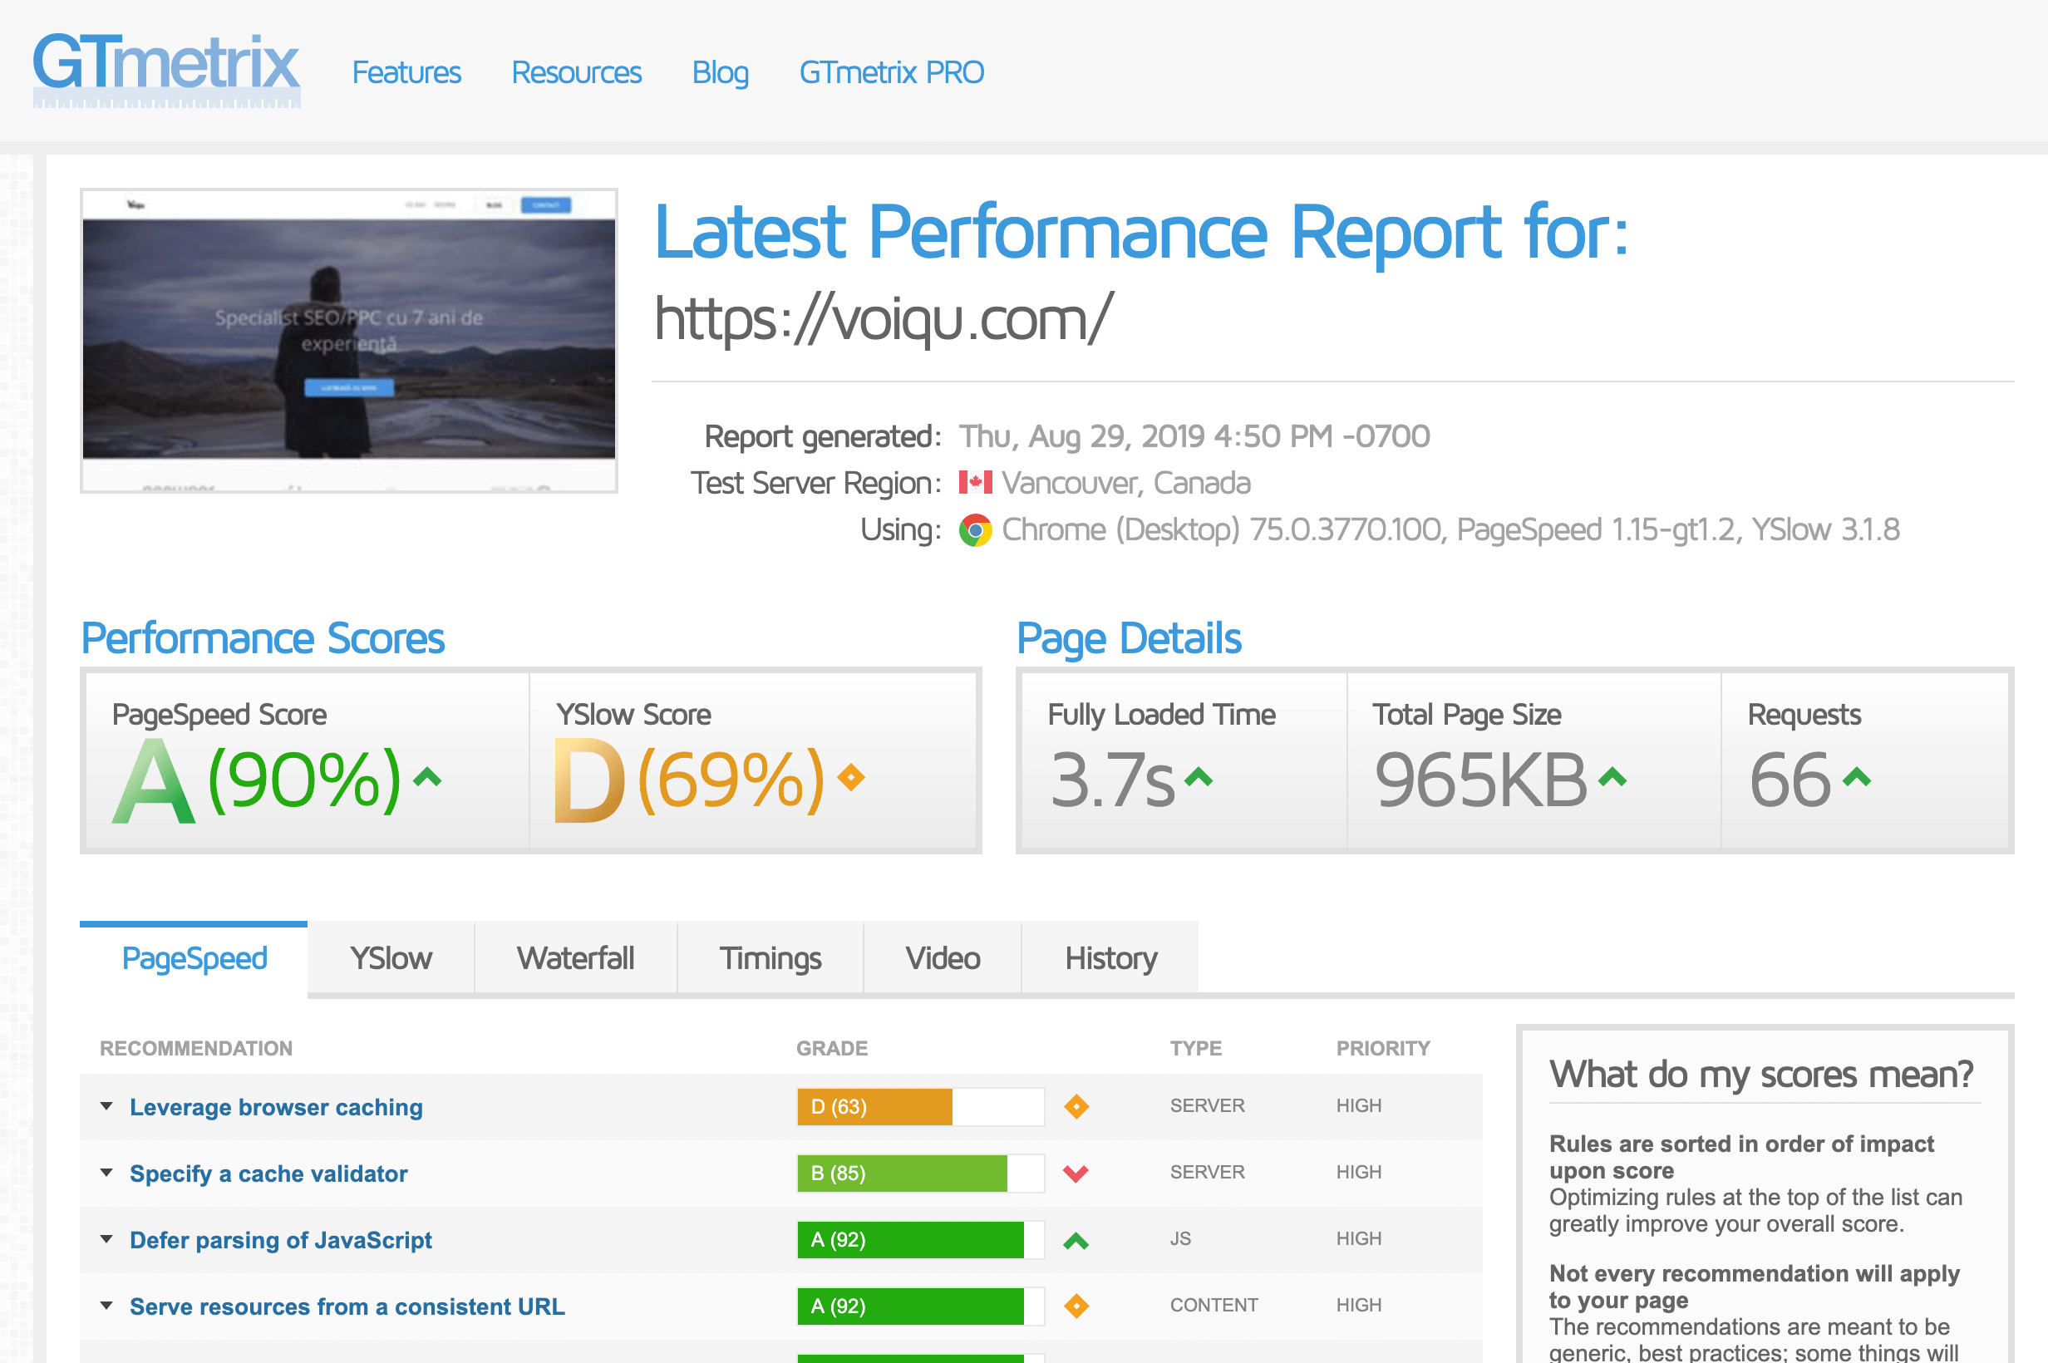The width and height of the screenshot is (2048, 1363).
Task: Click the green arrow next to 66 requests
Action: click(x=1856, y=776)
